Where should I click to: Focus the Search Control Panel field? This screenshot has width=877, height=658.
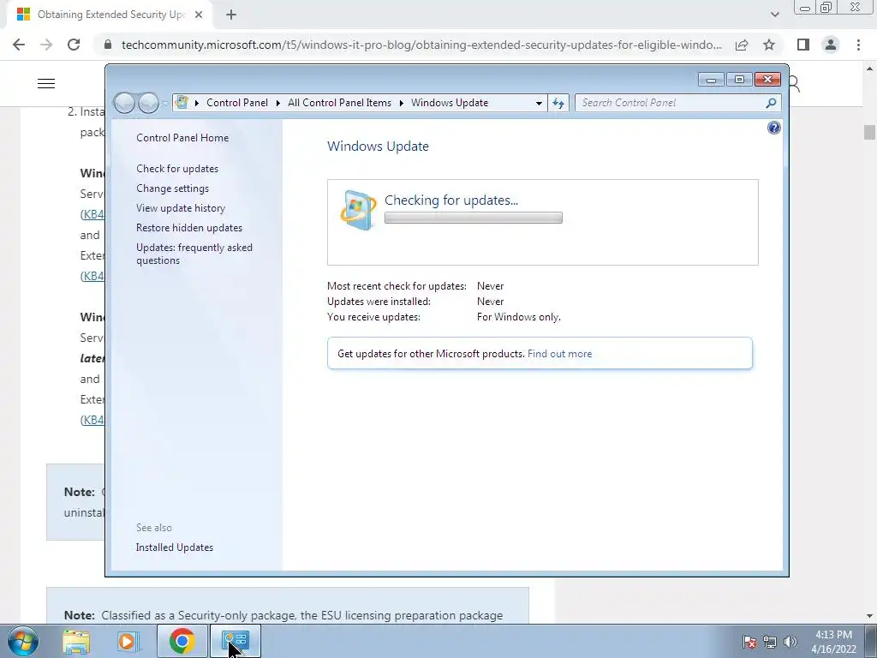click(677, 103)
